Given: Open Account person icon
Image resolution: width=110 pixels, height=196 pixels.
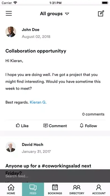Looking at the screenshot, I should coord(99,188).
